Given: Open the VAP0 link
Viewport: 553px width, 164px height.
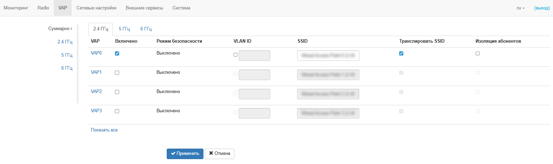Looking at the screenshot, I should 96,53.
